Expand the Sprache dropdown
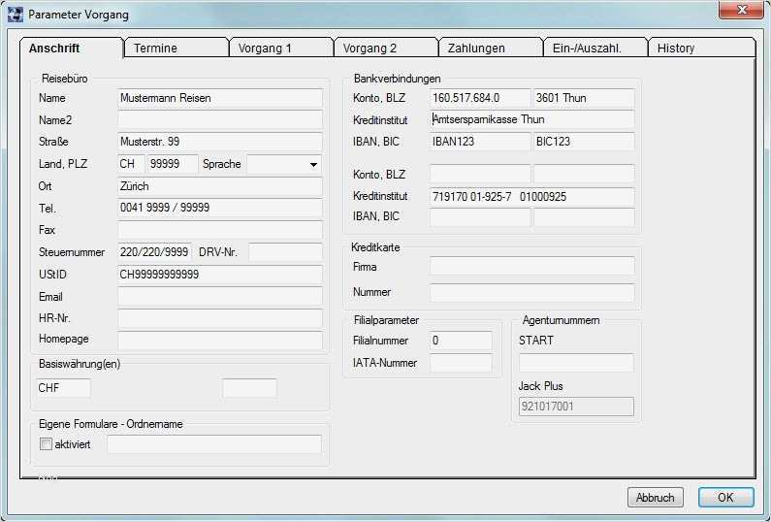Viewport: 771px width, 522px height. [313, 164]
